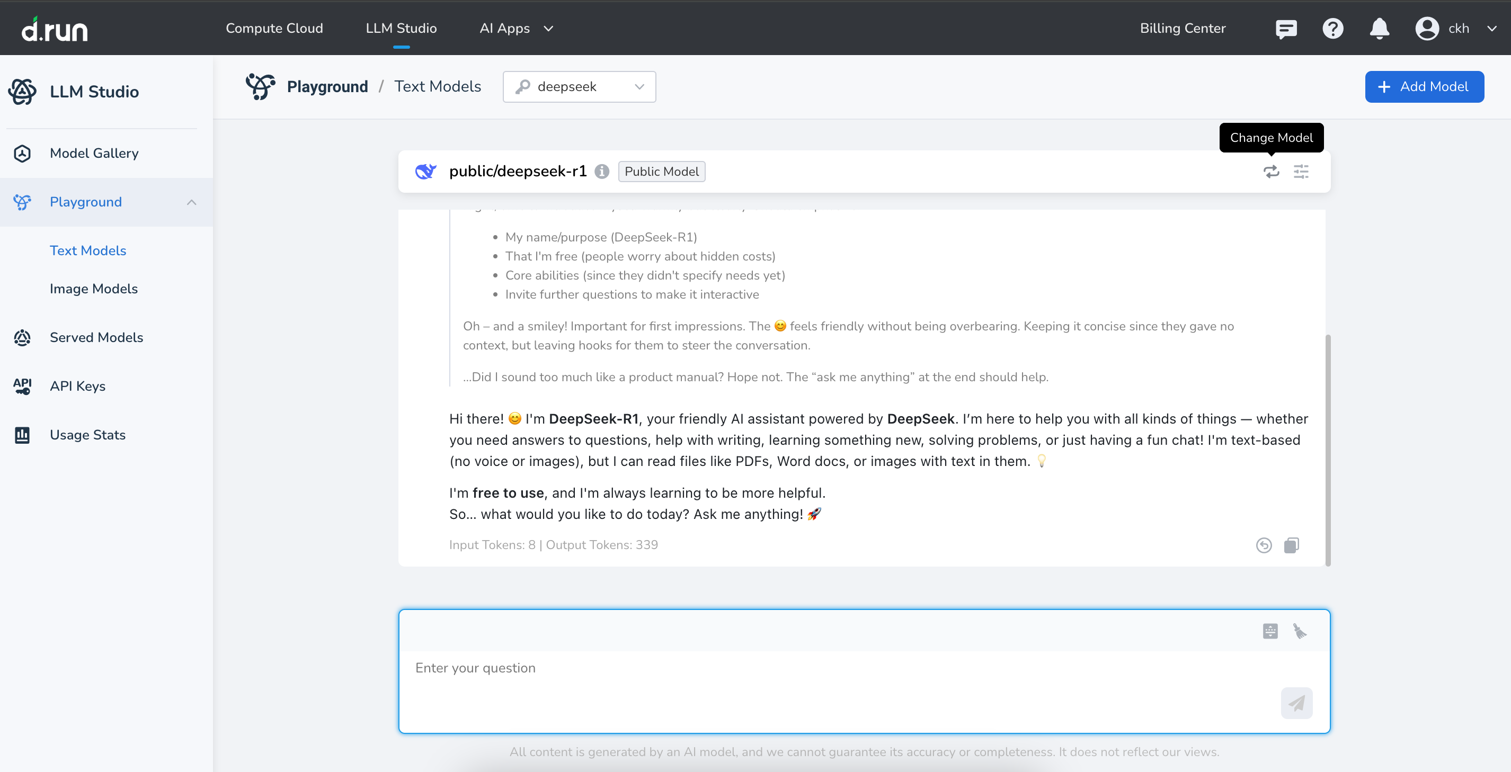Copy the response with copy icon

coord(1291,545)
